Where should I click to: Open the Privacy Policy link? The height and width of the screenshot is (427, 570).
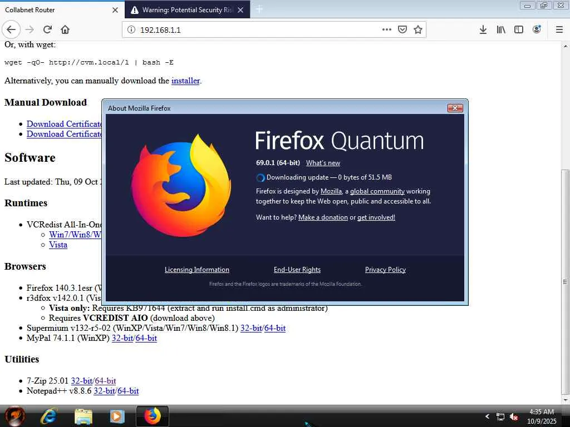point(385,270)
